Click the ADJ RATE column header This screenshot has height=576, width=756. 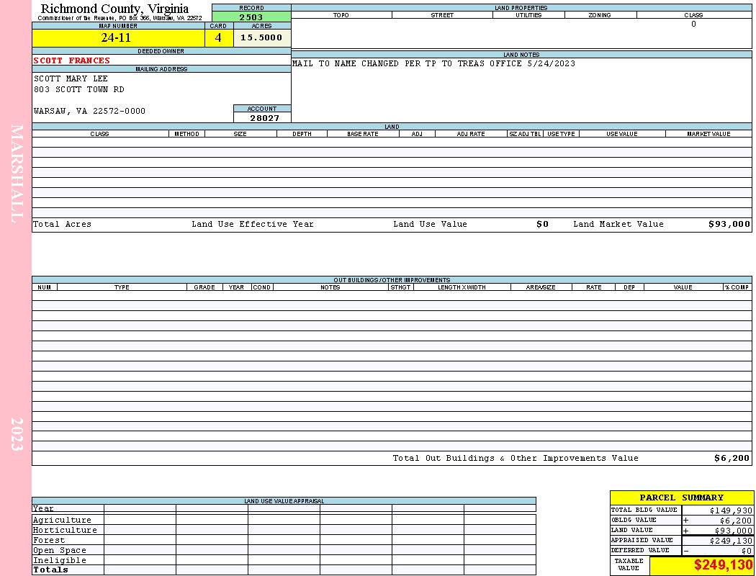[x=471, y=133]
